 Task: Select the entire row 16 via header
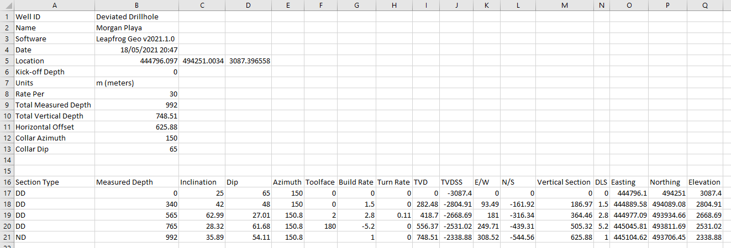coord(7,182)
